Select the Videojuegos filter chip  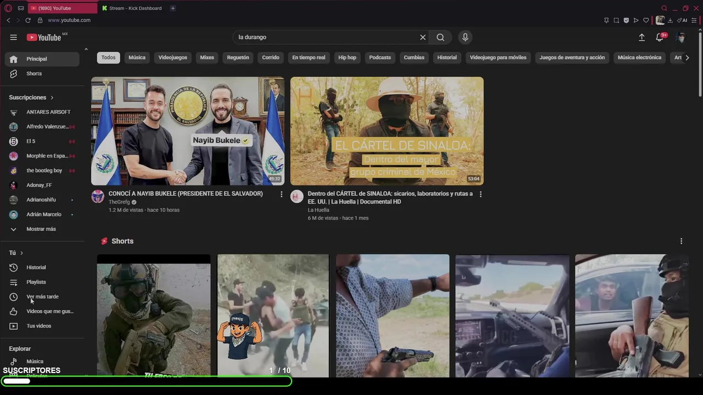point(172,58)
